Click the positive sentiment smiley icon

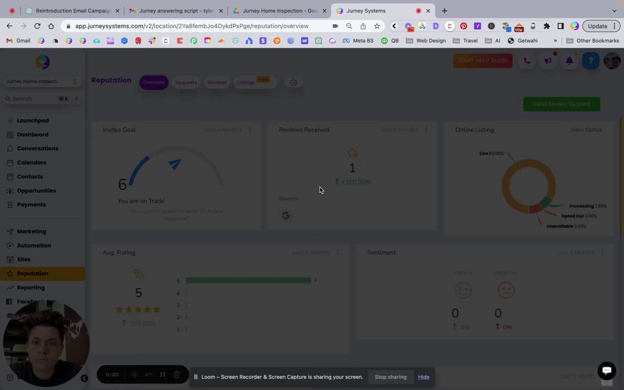click(x=463, y=290)
